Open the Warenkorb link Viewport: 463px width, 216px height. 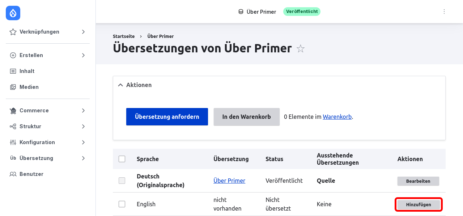point(337,117)
